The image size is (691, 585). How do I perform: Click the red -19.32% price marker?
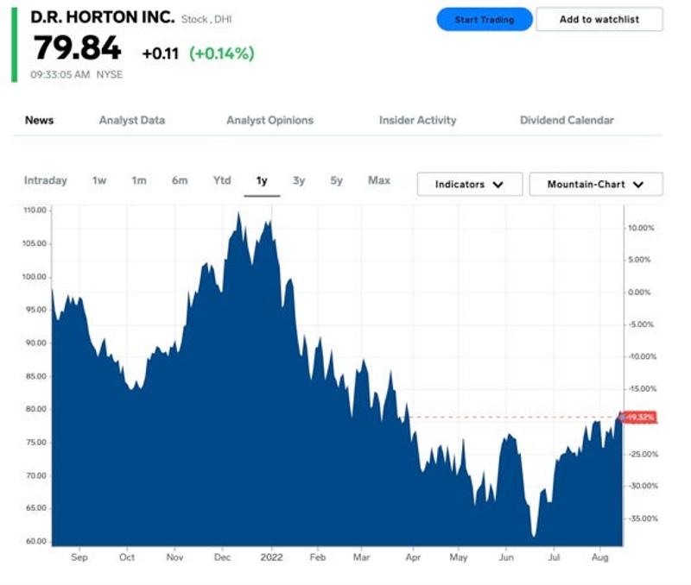pyautogui.click(x=640, y=417)
